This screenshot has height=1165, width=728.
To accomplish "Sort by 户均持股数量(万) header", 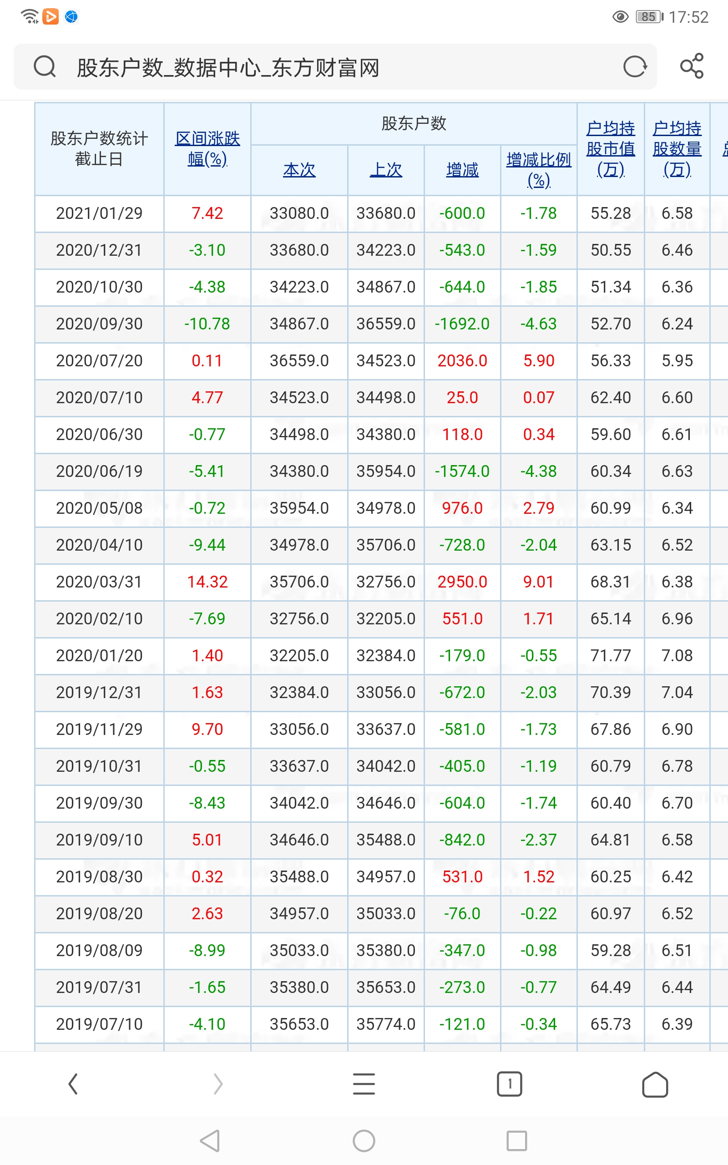I will tap(677, 149).
